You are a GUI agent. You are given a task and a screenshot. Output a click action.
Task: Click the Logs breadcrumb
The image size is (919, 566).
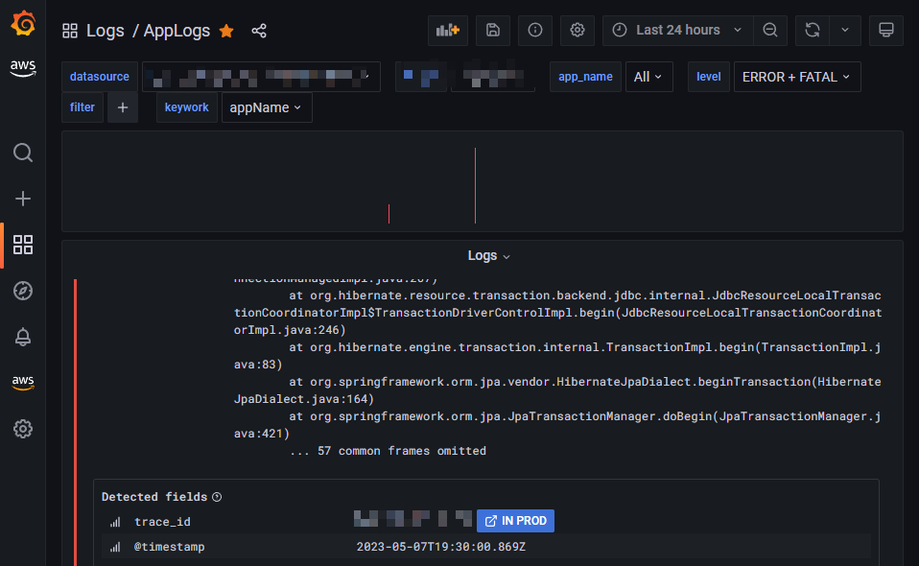pos(106,31)
